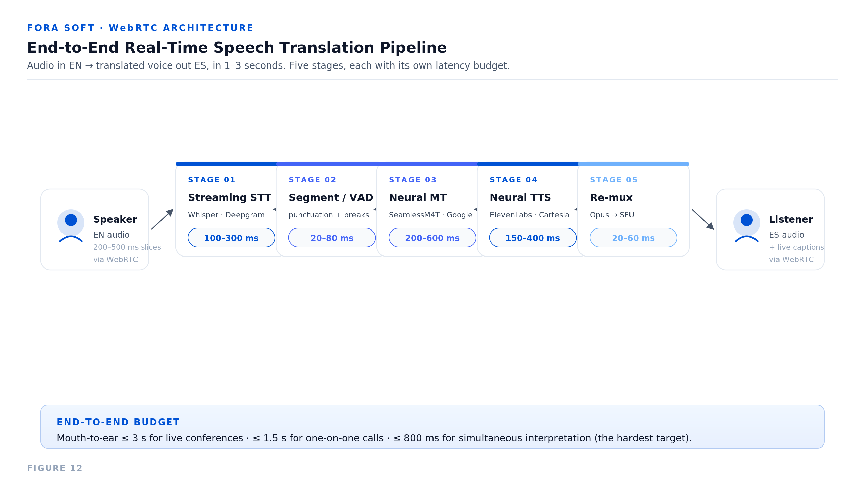This screenshot has width=865, height=486.
Task: Click the Streaming STT heading
Action: (229, 197)
